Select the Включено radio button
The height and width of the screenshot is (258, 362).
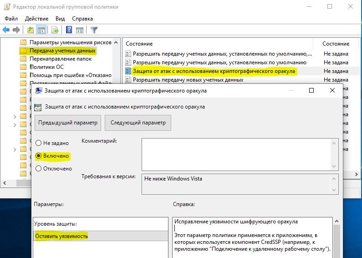click(x=38, y=156)
